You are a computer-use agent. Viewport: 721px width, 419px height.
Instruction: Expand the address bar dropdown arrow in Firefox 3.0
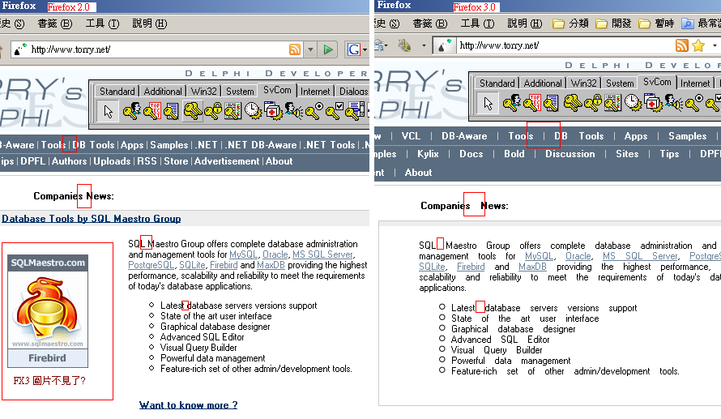(x=714, y=45)
